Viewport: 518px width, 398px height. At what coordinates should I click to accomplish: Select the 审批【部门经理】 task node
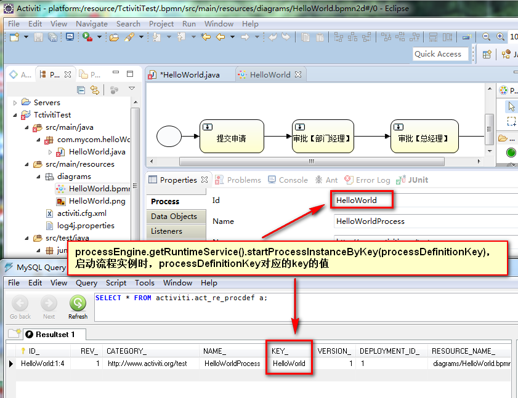pos(323,137)
